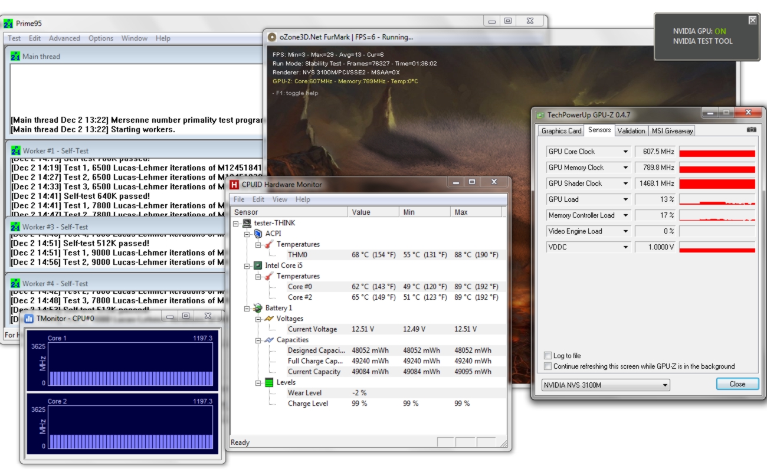767x472 pixels.
Task: Open the Hardware Monitor File menu
Action: (239, 199)
